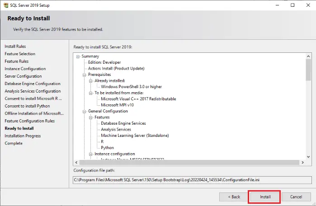Click the vertical scrollbar up arrow
Image resolution: width=316 pixels, height=206 pixels.
[x=308, y=56]
